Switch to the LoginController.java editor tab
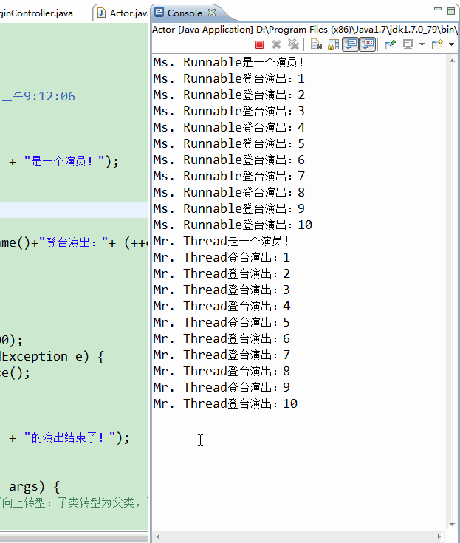The height and width of the screenshot is (543, 460). [36, 13]
